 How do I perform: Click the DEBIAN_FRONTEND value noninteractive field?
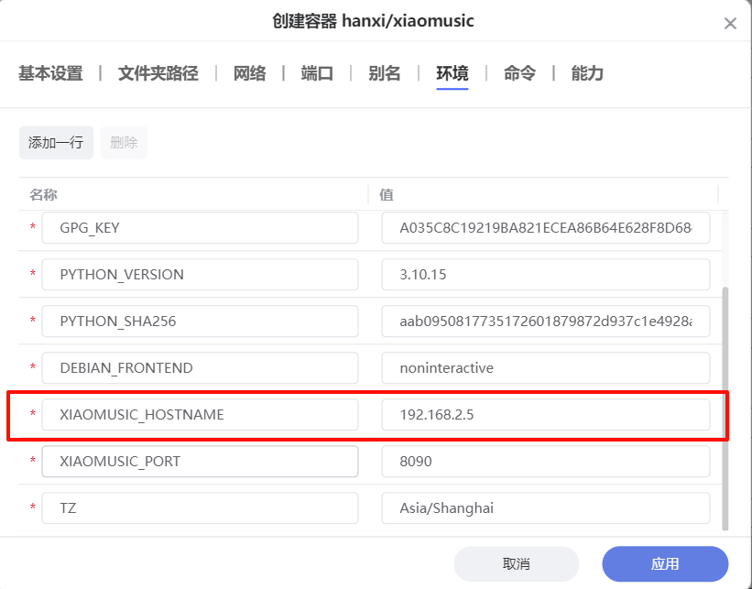pos(545,368)
